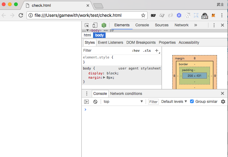
Task: Select body in the breadcrumb
Action: click(x=99, y=35)
